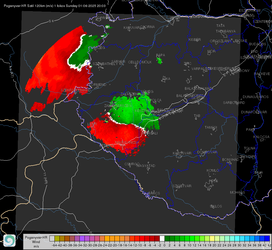
Task: Click the DUNAUJVAROS city label
Action: coord(256,97)
